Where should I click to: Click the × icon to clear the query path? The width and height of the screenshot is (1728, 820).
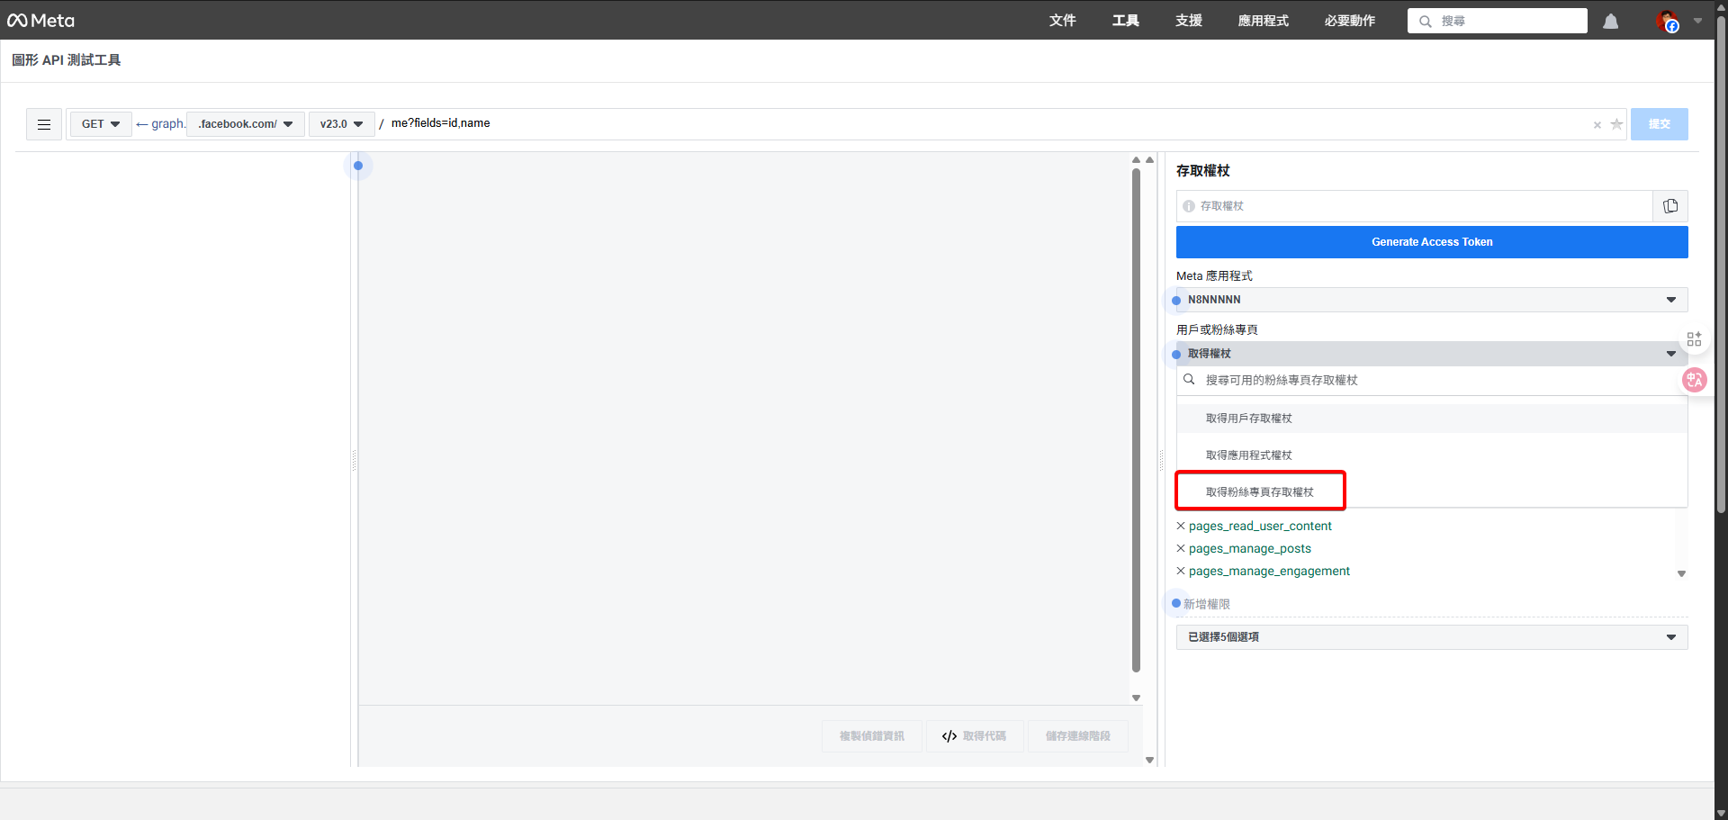tap(1597, 125)
